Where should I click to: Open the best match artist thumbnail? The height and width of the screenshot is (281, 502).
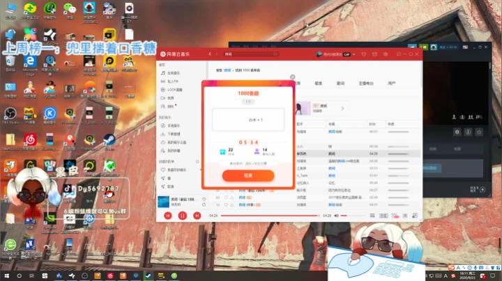tap(303, 109)
